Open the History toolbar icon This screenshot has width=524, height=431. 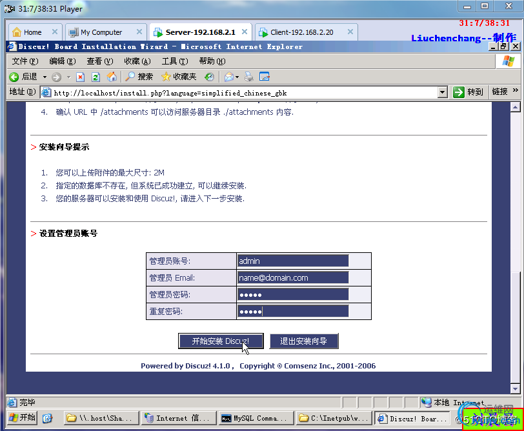(x=210, y=77)
